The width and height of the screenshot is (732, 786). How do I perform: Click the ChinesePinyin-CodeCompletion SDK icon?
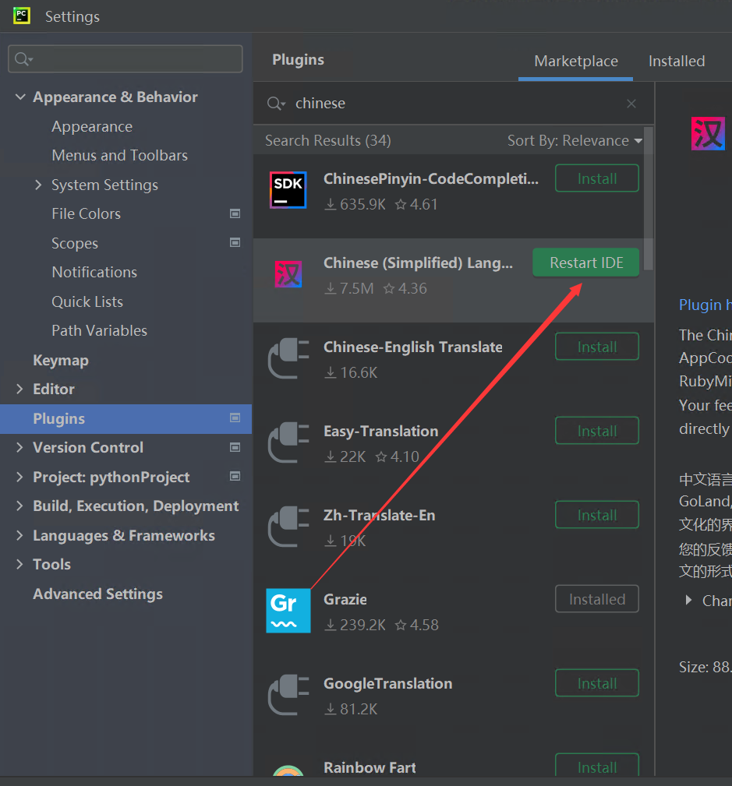click(x=288, y=190)
